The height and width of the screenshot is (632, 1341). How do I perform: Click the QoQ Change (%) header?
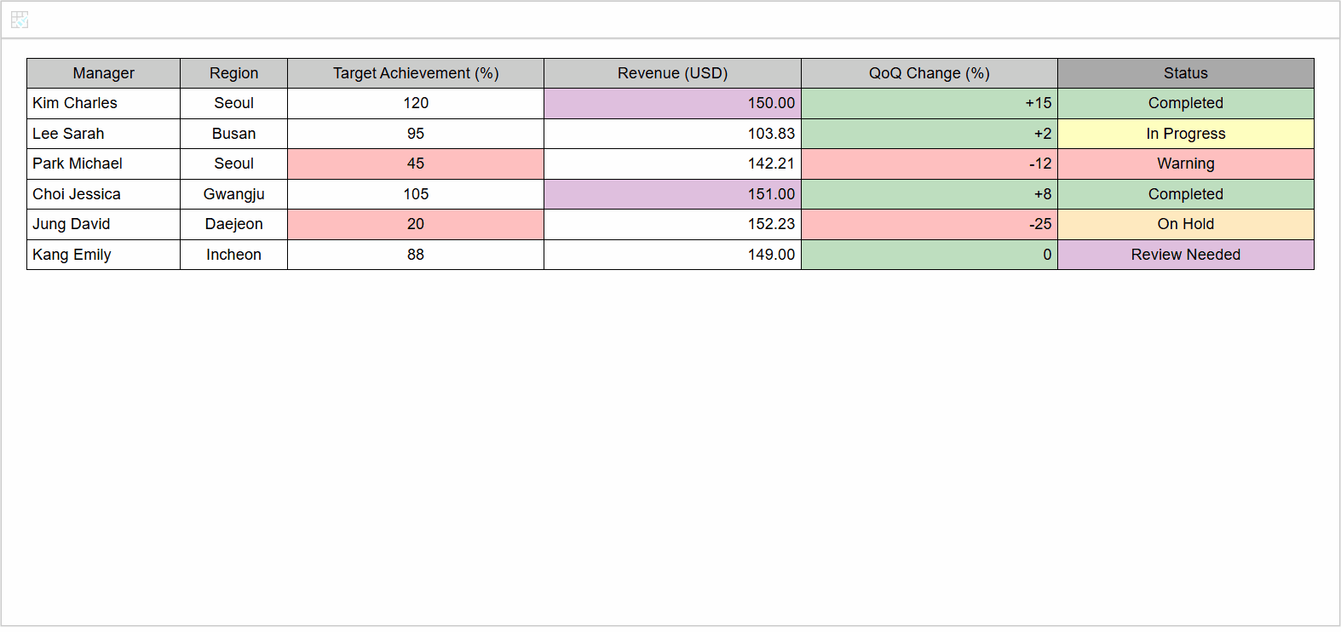[929, 73]
